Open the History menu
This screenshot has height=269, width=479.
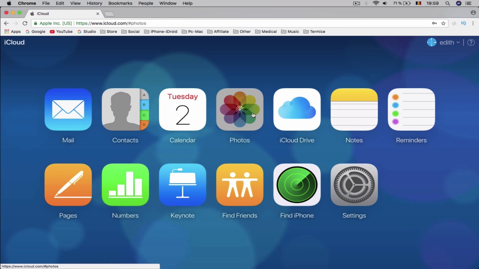94,3
